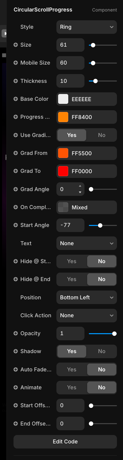Viewport: 123px width, 460px height.
Task: Expand the Click Action dropdown
Action: click(x=87, y=315)
